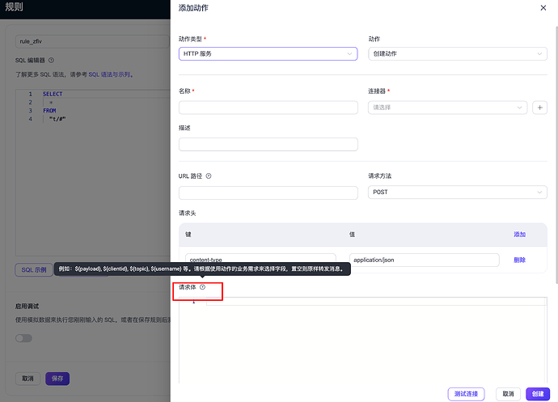Expand the 请求方法 POST dropdown
This screenshot has width=558, height=402.
click(x=457, y=193)
